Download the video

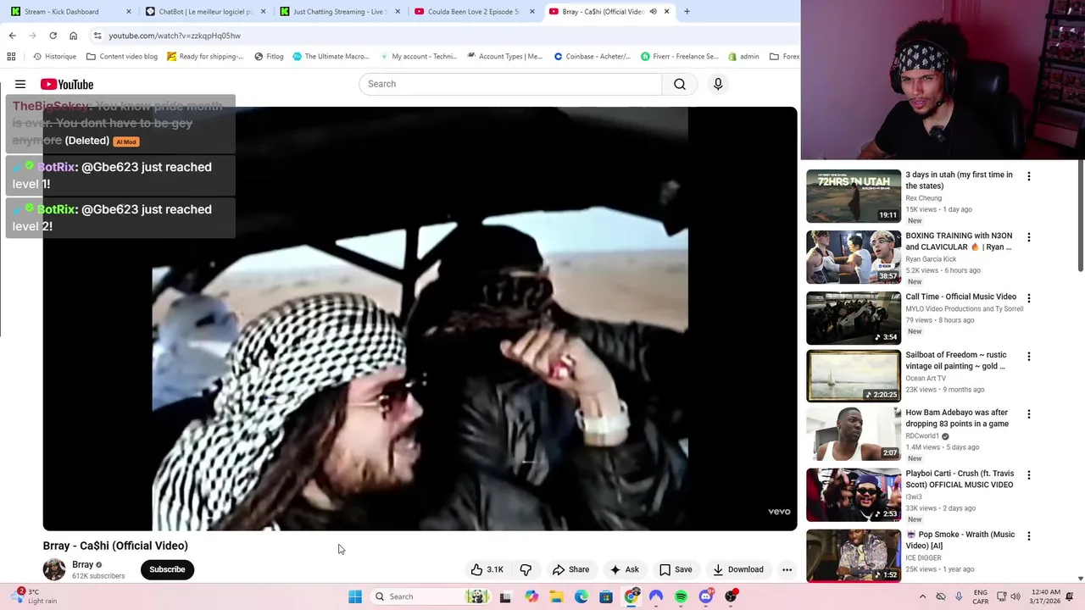coord(738,569)
